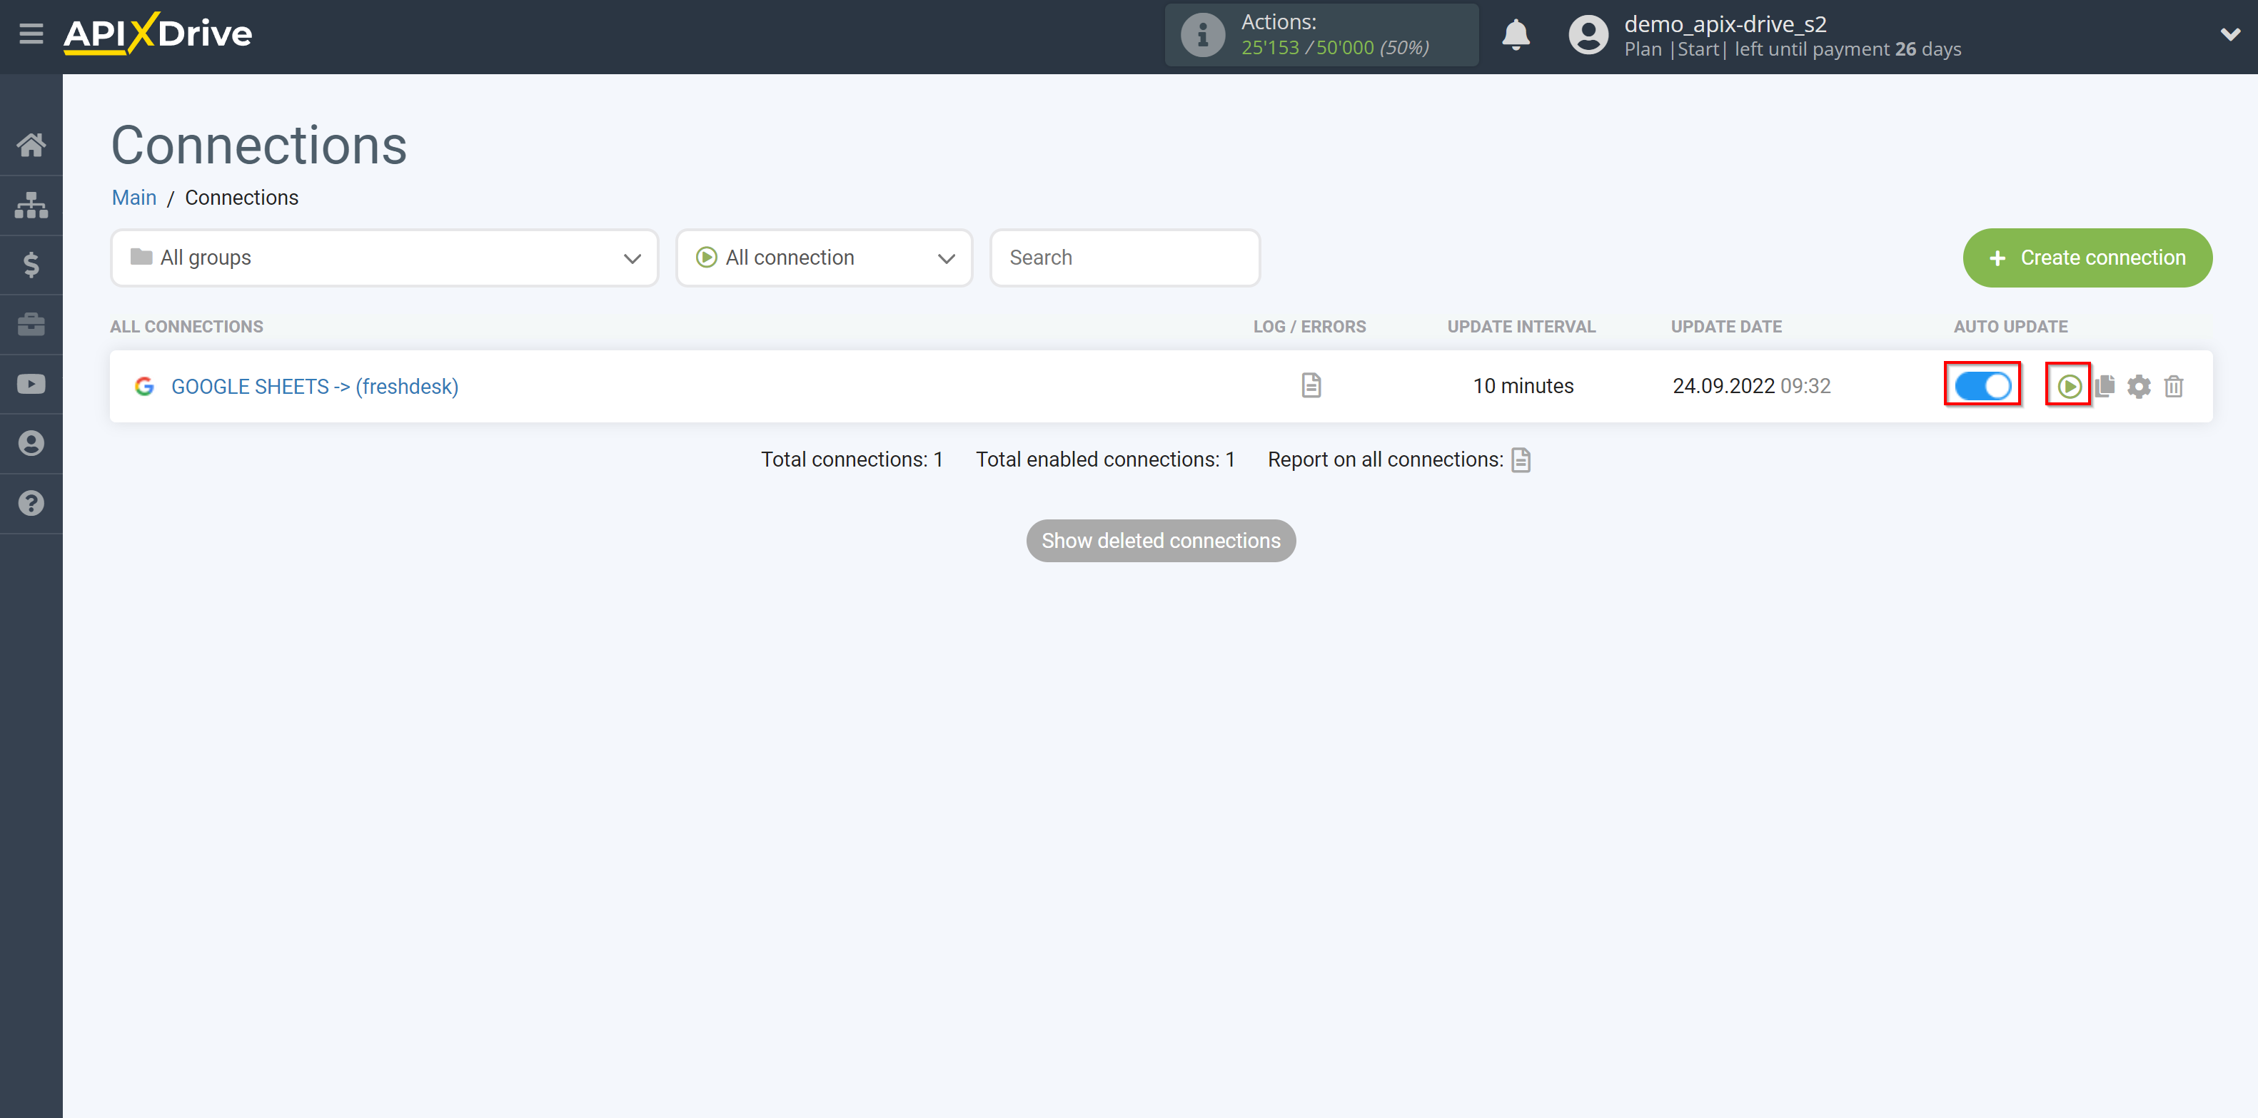2258x1118 pixels.
Task: Click the Show deleted connections button
Action: coord(1161,539)
